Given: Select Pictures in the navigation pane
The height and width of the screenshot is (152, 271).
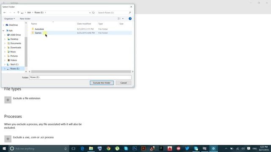Looking at the screenshot, I should pyautogui.click(x=14, y=56).
